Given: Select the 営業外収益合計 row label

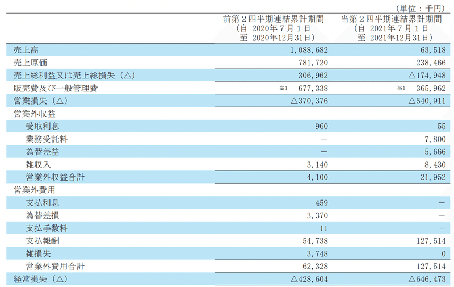Looking at the screenshot, I should pos(55,177).
